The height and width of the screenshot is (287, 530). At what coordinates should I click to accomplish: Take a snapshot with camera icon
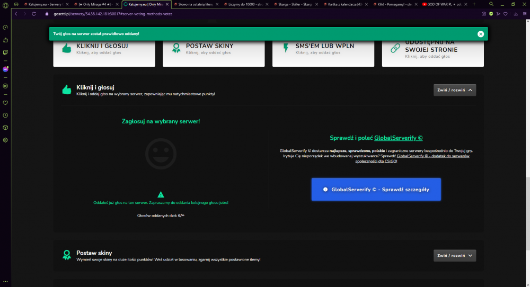click(x=484, y=14)
